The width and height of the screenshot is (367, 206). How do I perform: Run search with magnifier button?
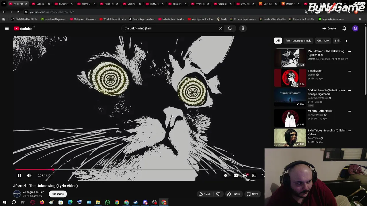coord(230,28)
